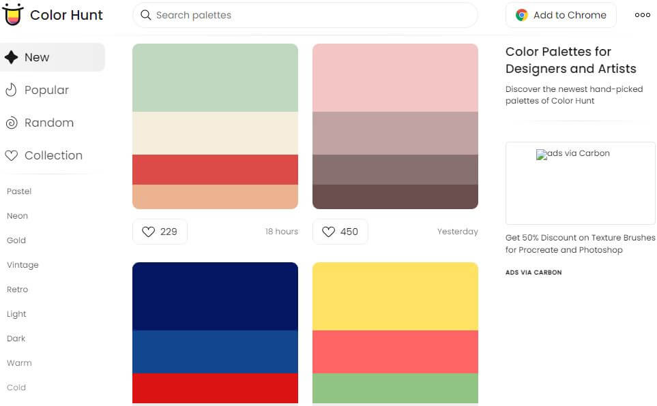The height and width of the screenshot is (406, 657).
Task: Open the ADS VIA CARBON link
Action: coord(534,272)
